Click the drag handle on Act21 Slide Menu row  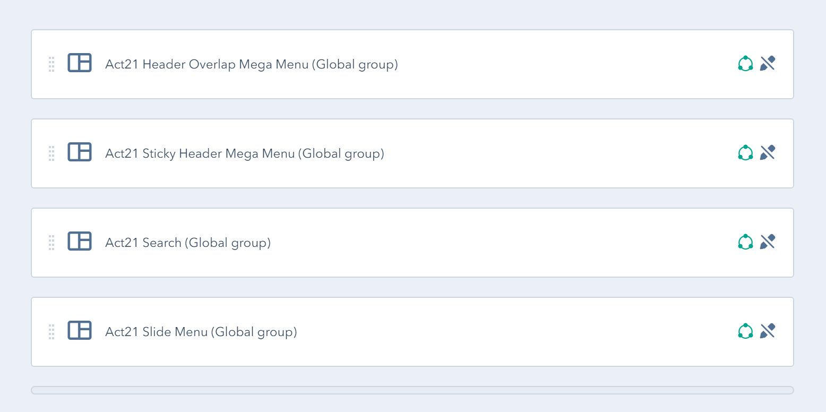click(51, 330)
